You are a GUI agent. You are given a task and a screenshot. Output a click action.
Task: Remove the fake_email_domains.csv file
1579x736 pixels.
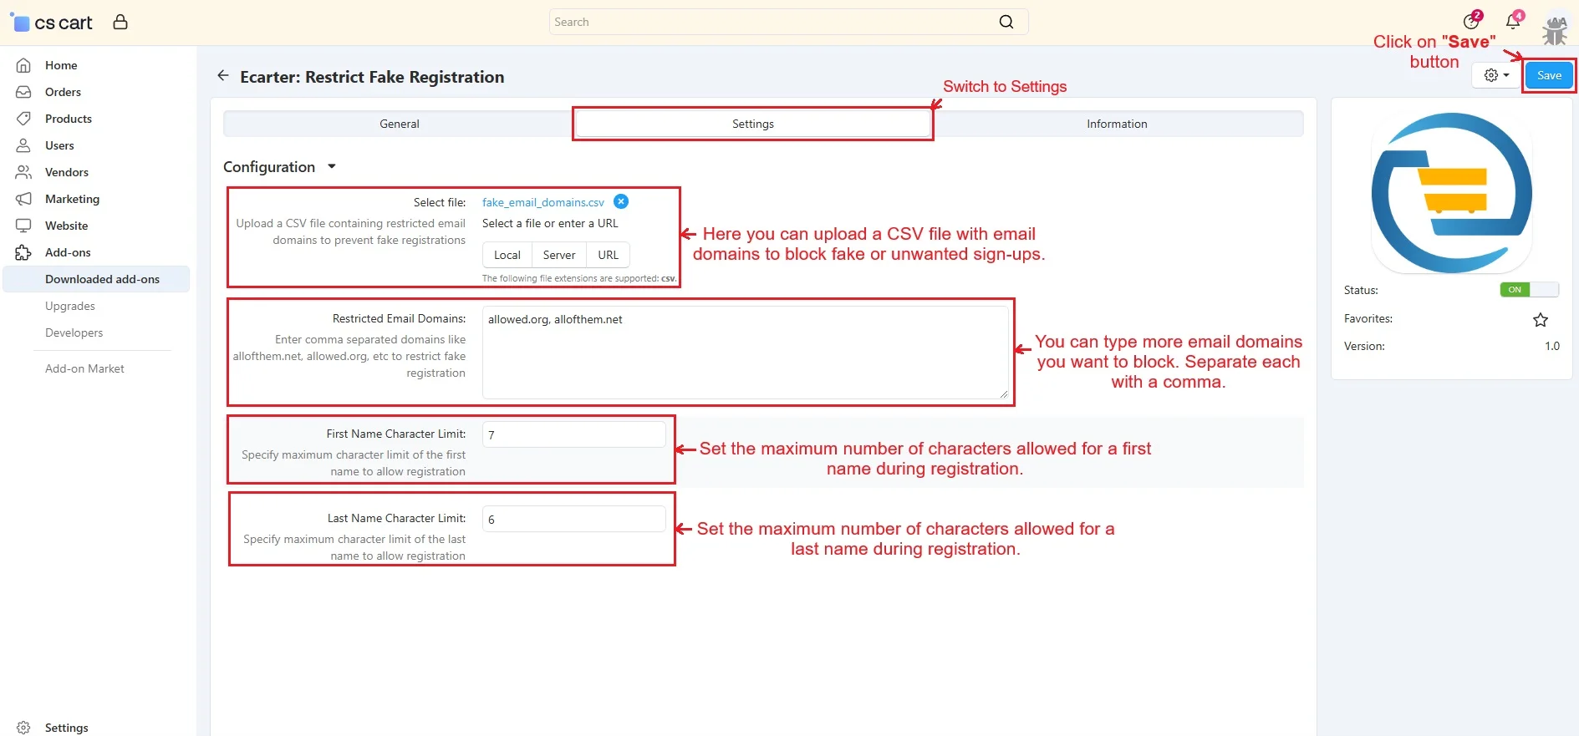pos(621,201)
